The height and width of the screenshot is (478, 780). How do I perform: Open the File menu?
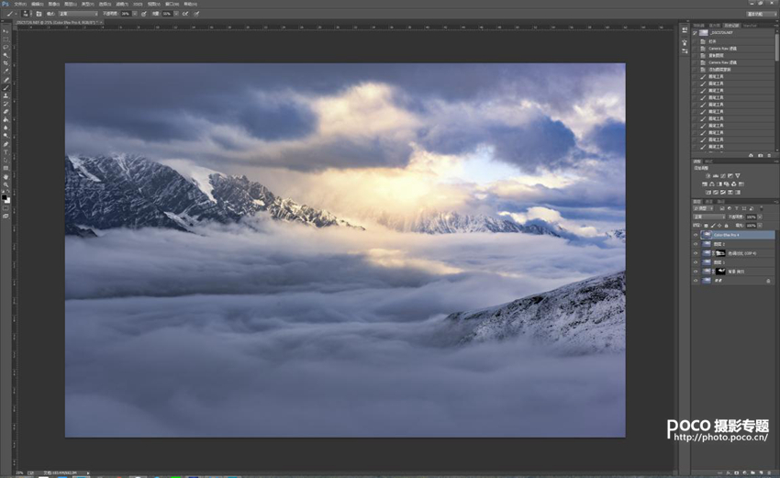click(x=20, y=4)
